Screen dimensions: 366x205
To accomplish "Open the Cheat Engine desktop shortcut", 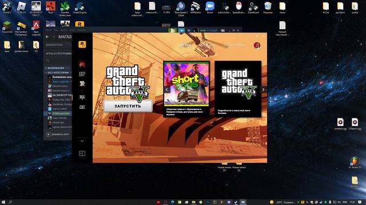I will click(79, 7).
